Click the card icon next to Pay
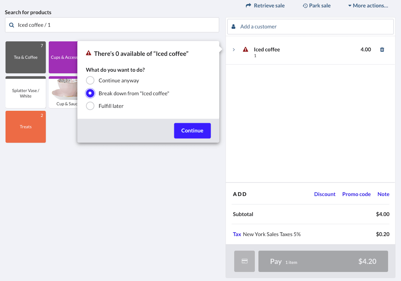Image resolution: width=401 pixels, height=281 pixels. [x=244, y=261]
